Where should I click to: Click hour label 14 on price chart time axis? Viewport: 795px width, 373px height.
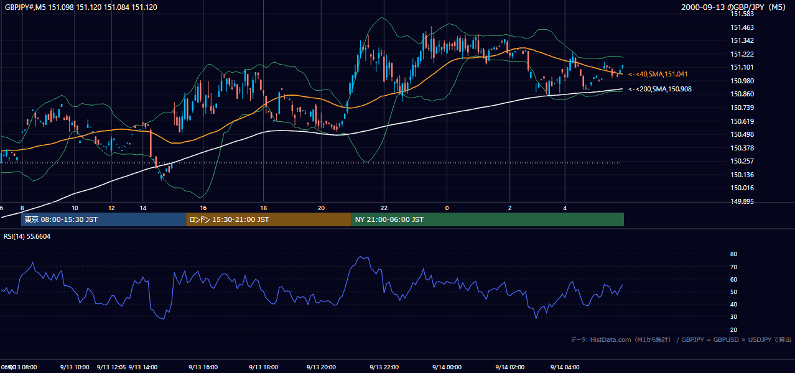point(143,208)
